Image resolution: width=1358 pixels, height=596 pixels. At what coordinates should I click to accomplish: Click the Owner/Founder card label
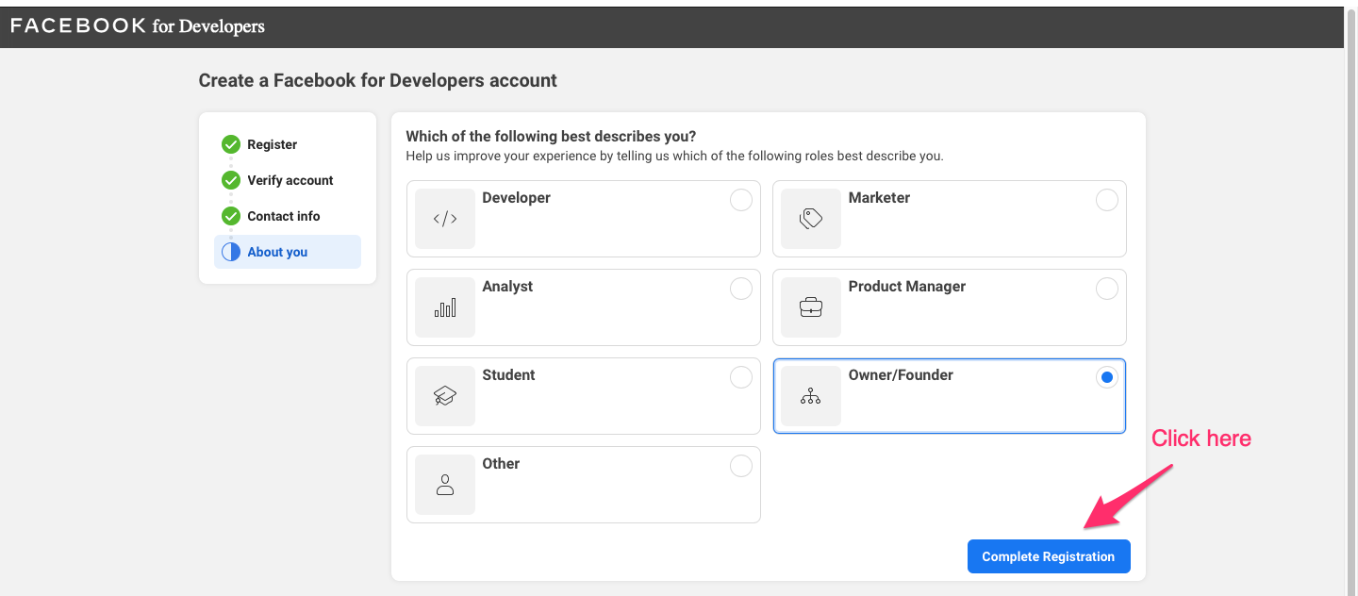click(x=901, y=375)
